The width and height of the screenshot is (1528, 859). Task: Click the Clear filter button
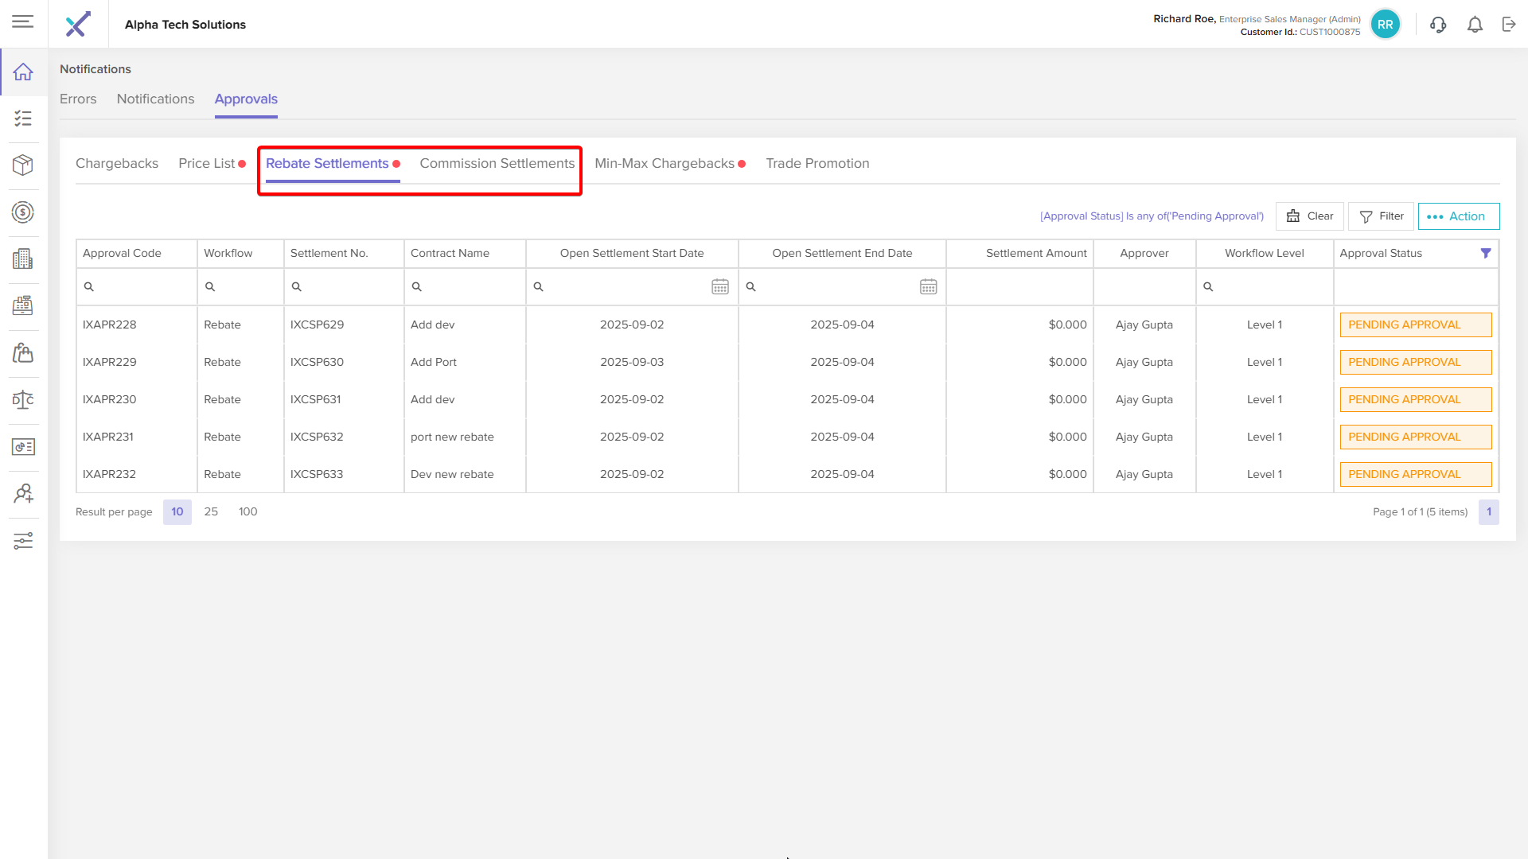1309,216
